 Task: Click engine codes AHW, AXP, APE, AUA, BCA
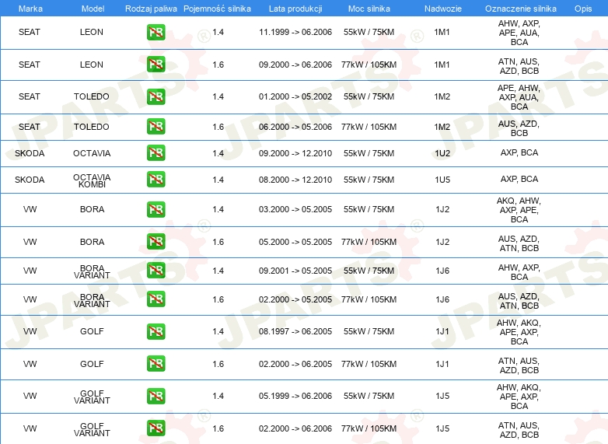tap(519, 33)
